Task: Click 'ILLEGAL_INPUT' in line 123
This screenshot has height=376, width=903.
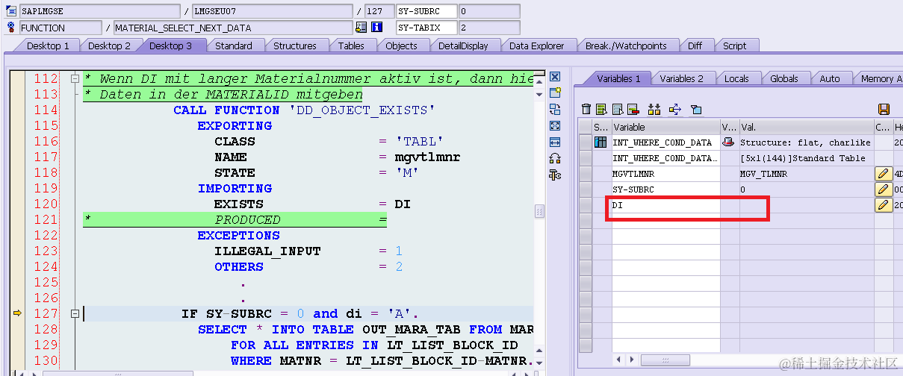Action: (267, 251)
